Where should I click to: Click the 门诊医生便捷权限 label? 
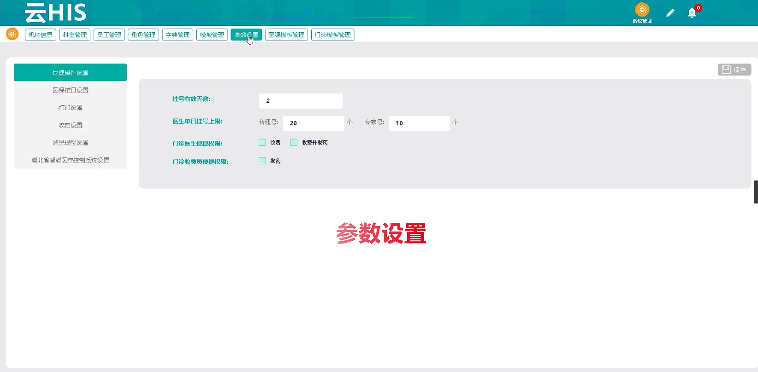tap(197, 143)
